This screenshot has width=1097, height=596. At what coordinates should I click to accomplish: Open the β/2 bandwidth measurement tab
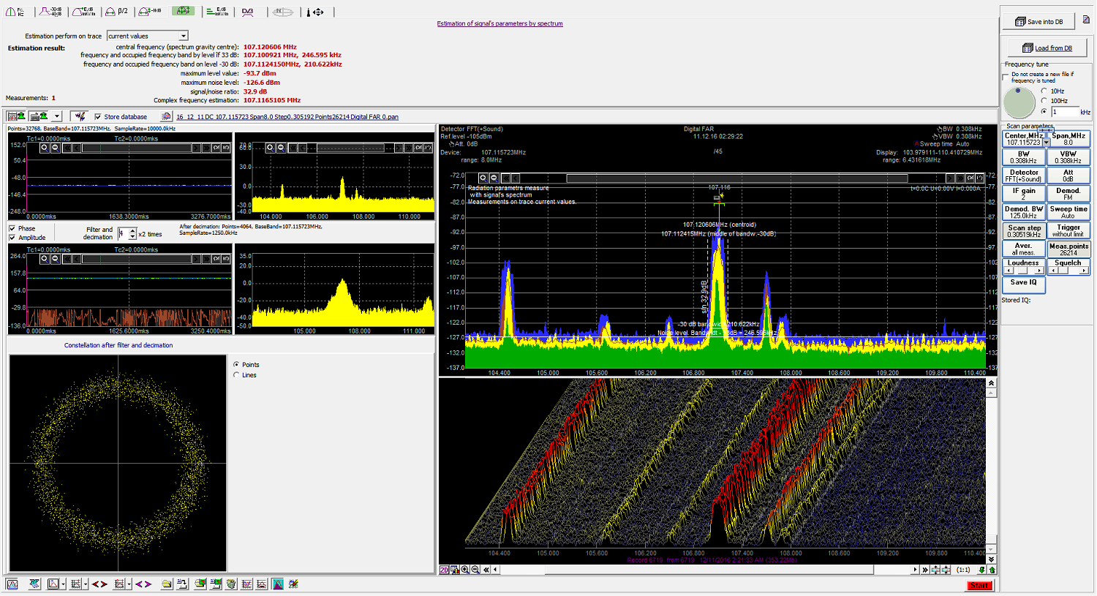tap(116, 12)
